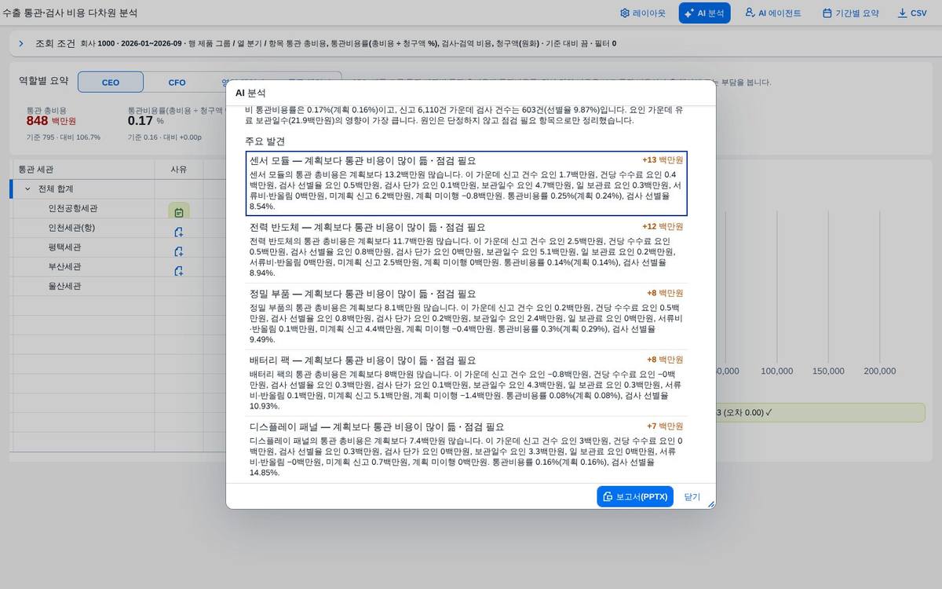Add a reason note for 부산세관
This screenshot has width=942, height=589.
(x=179, y=271)
